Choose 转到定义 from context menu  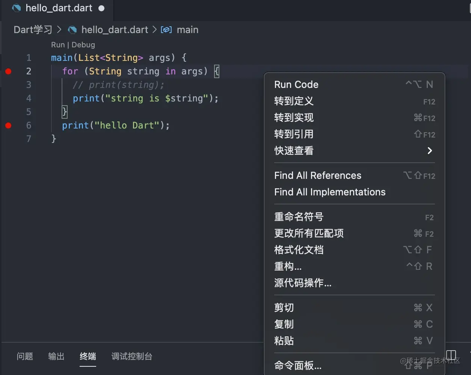click(x=354, y=101)
